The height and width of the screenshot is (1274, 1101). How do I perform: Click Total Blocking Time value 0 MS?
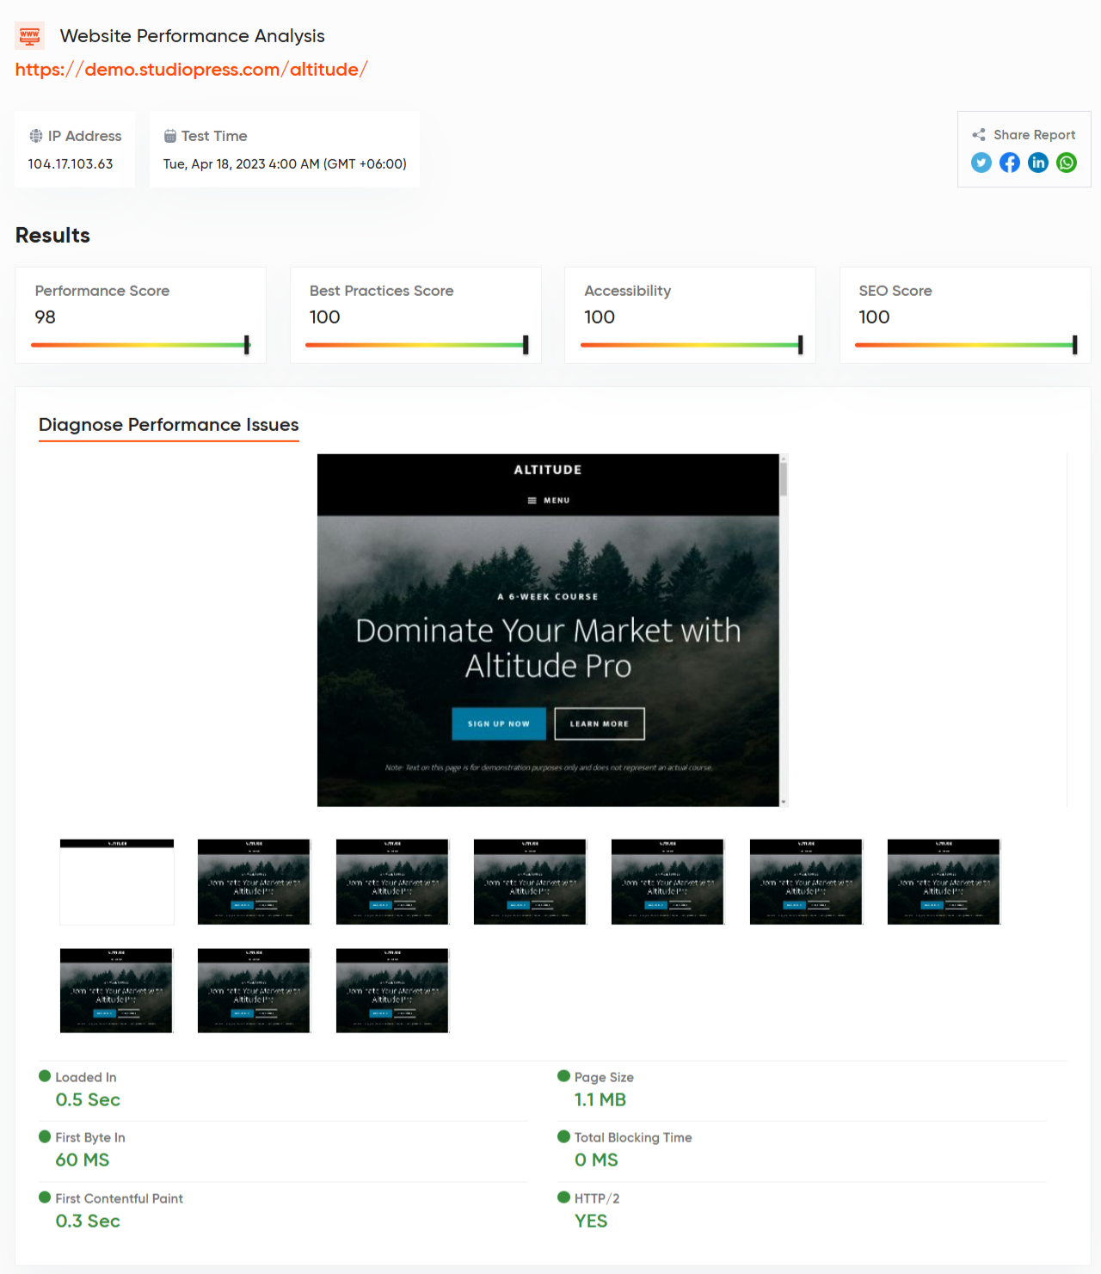596,1160
